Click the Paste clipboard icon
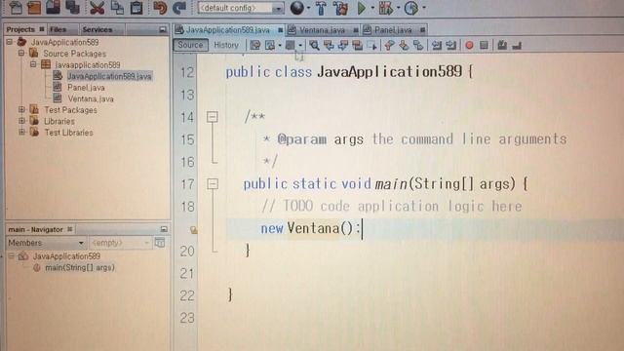Image resolution: width=624 pixels, height=351 pixels. click(x=136, y=7)
